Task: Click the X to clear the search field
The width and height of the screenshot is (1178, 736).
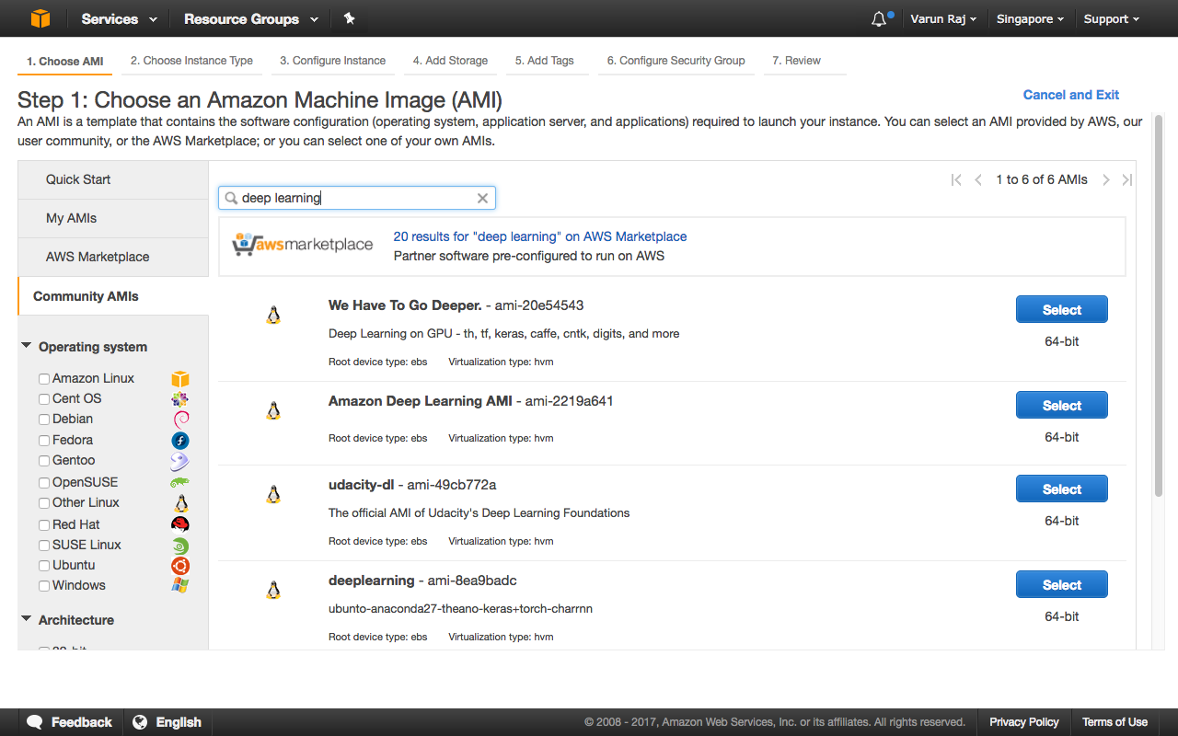Action: (482, 198)
